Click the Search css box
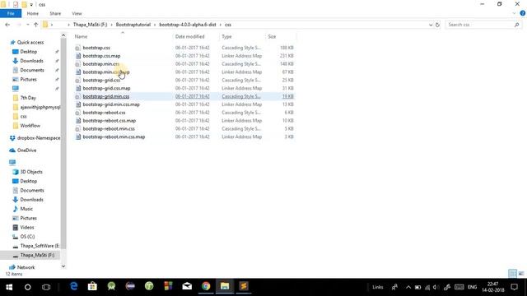The image size is (527, 296). [483, 25]
